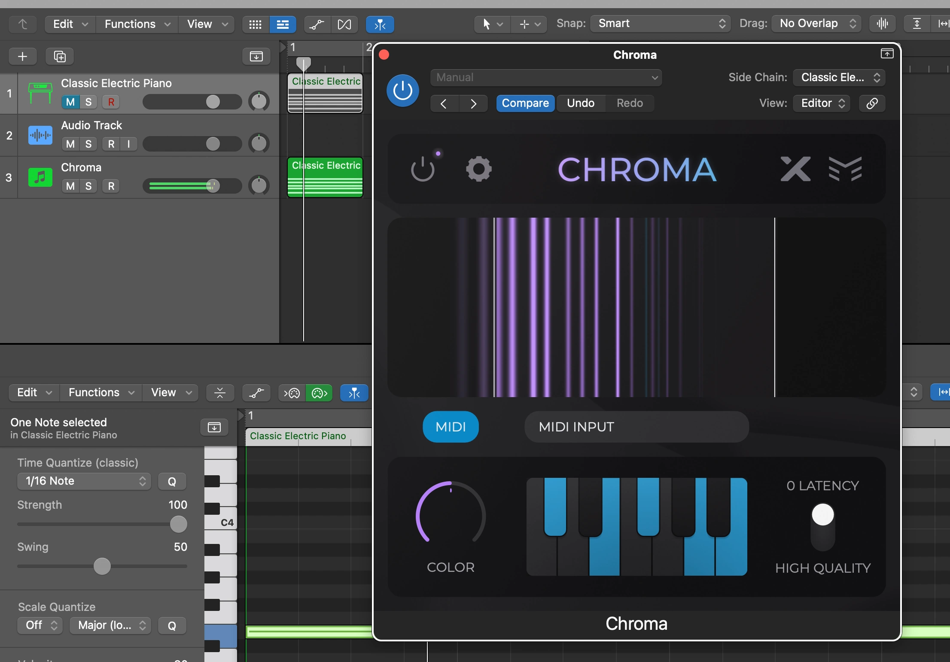Viewport: 950px width, 662px height.
Task: Expand Chroma plugin window with top-right icon
Action: [887, 54]
